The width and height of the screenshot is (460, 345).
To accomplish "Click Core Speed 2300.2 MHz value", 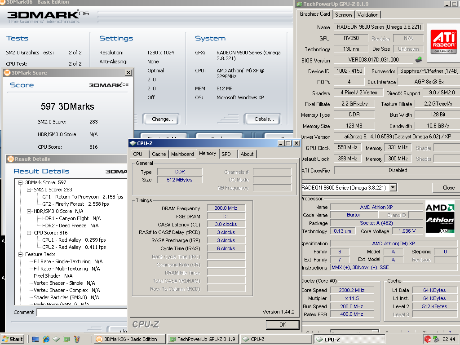I will point(352,290).
